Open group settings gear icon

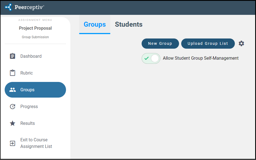(241, 43)
